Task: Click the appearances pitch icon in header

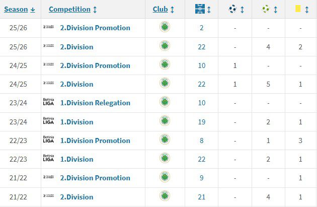Action: click(x=199, y=9)
